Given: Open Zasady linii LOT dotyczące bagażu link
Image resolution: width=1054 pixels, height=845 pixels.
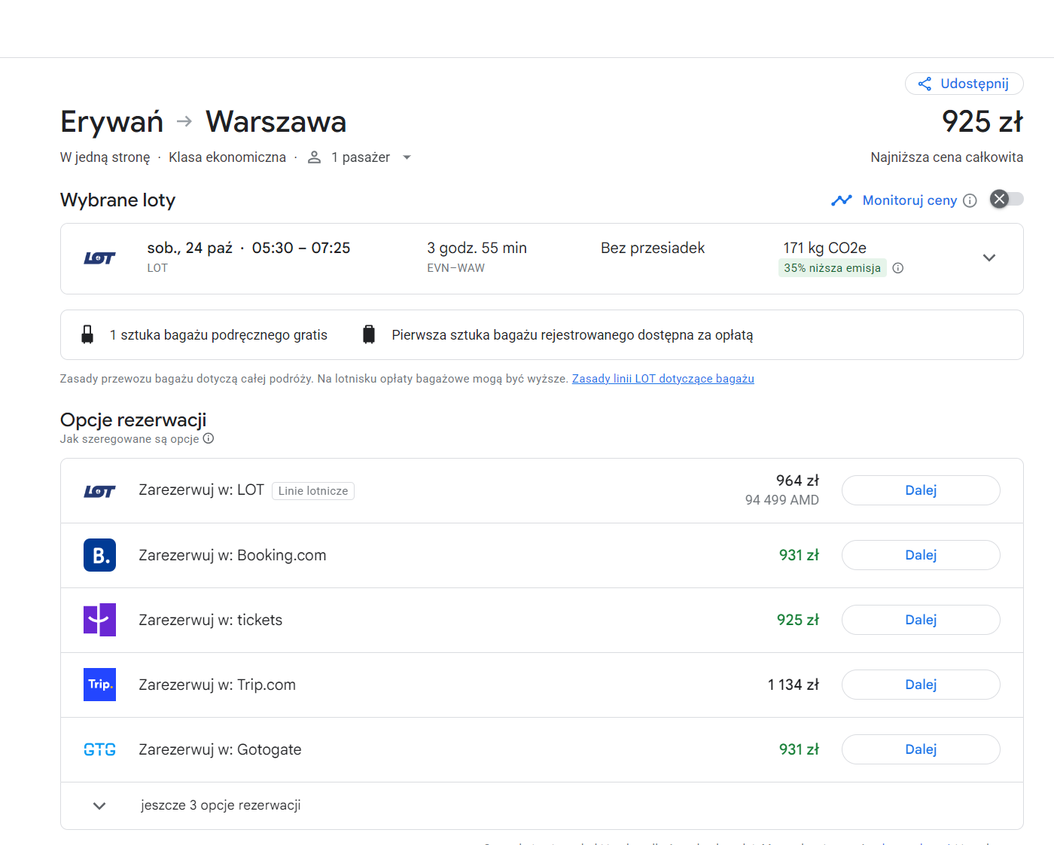Looking at the screenshot, I should coord(663,379).
